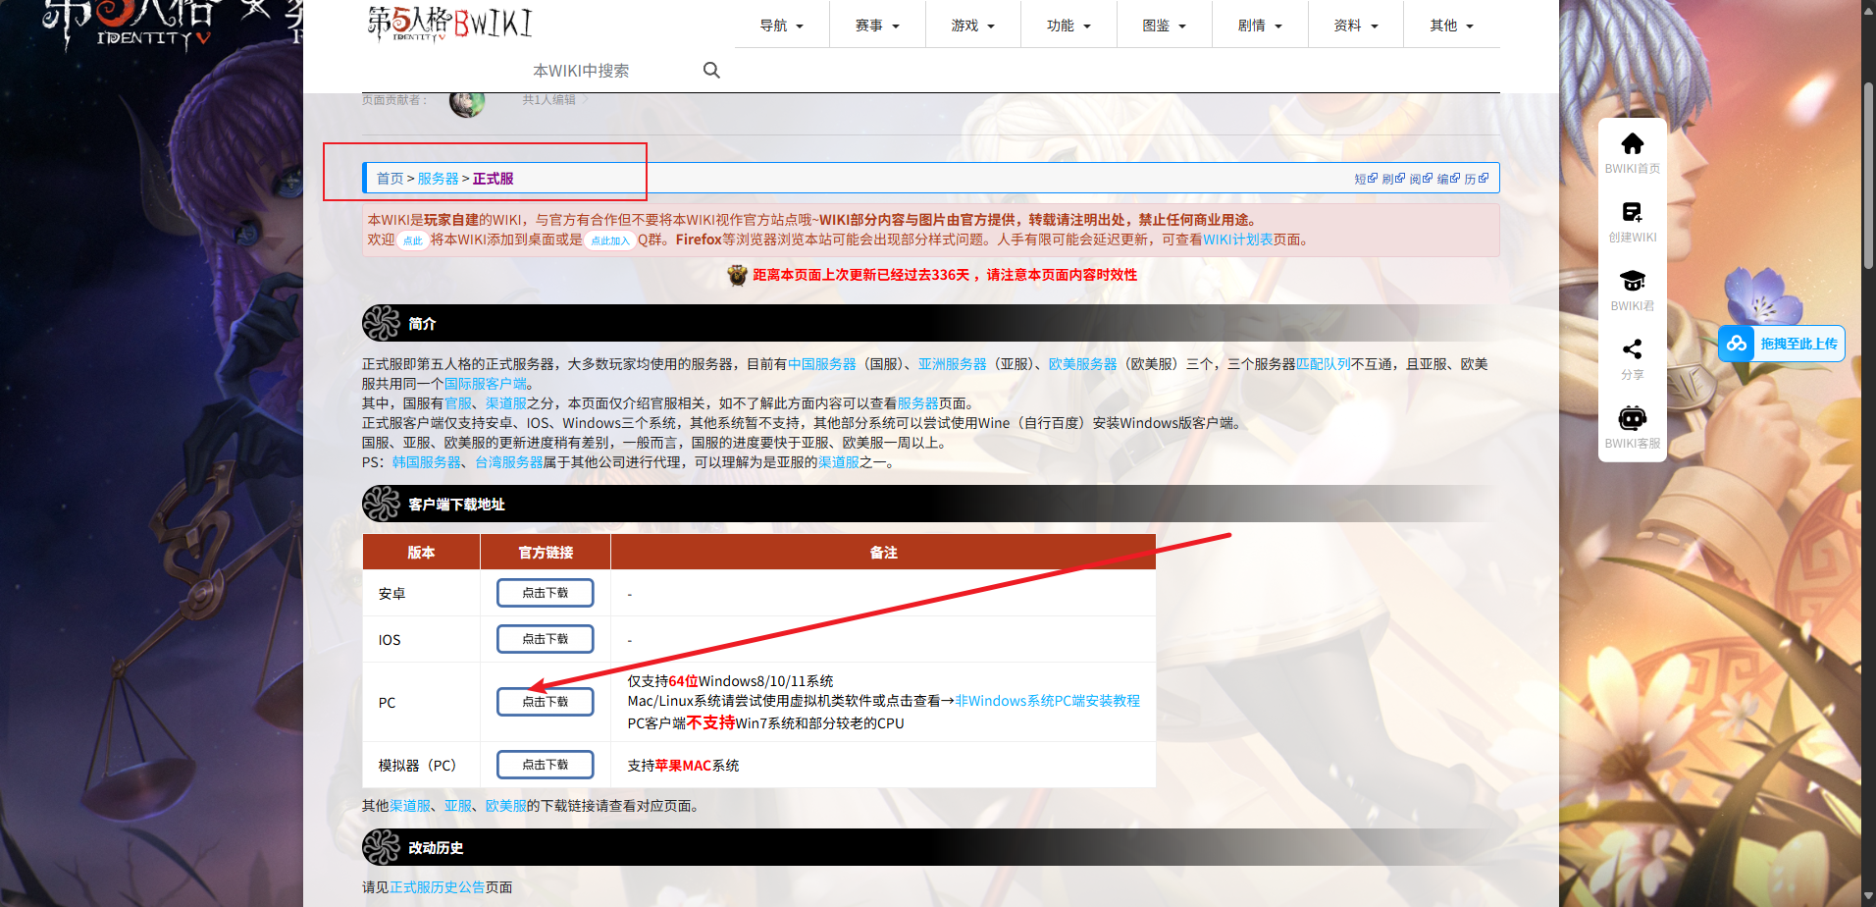The image size is (1876, 907).
Task: Open BWIKI客服 robot icon
Action: (x=1633, y=418)
